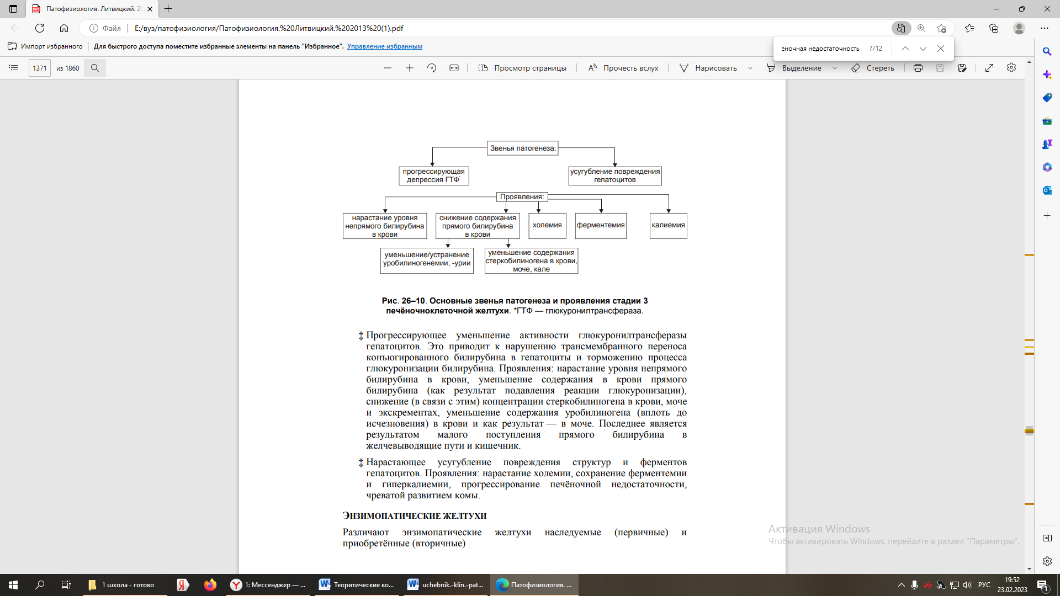Add a new app to sidebar
The image size is (1060, 596).
[1047, 216]
